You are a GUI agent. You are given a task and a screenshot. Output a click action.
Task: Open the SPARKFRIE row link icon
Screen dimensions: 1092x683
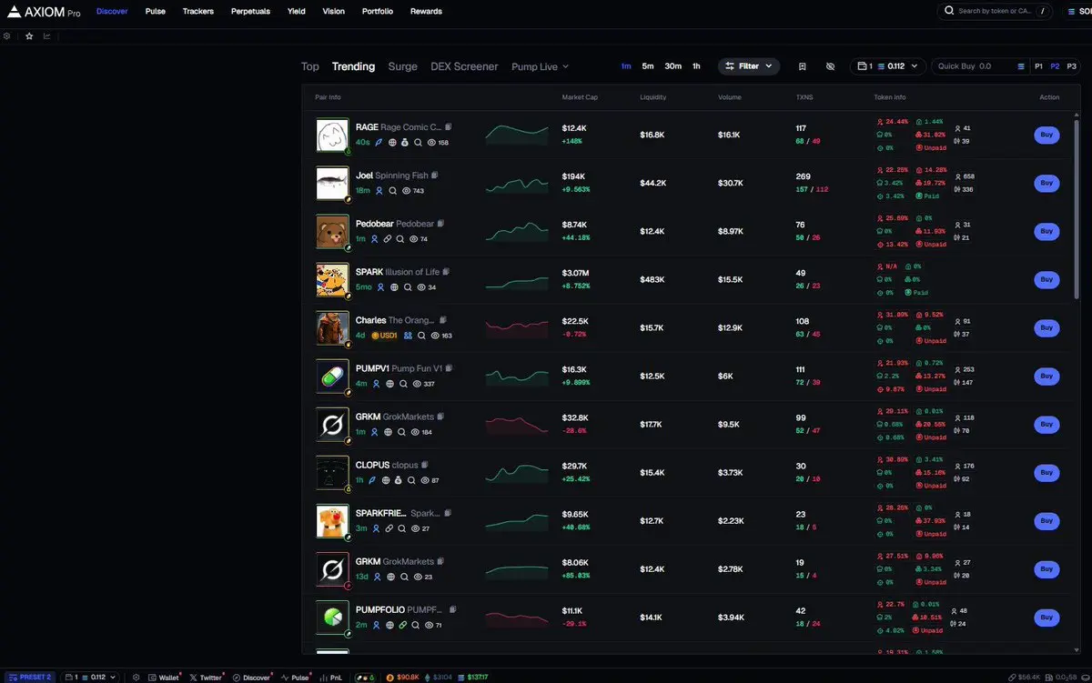(389, 528)
